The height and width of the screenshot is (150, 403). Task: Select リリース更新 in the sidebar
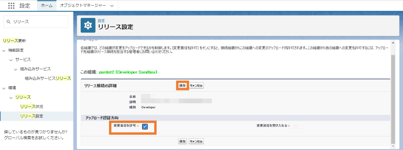pyautogui.click(x=14, y=41)
